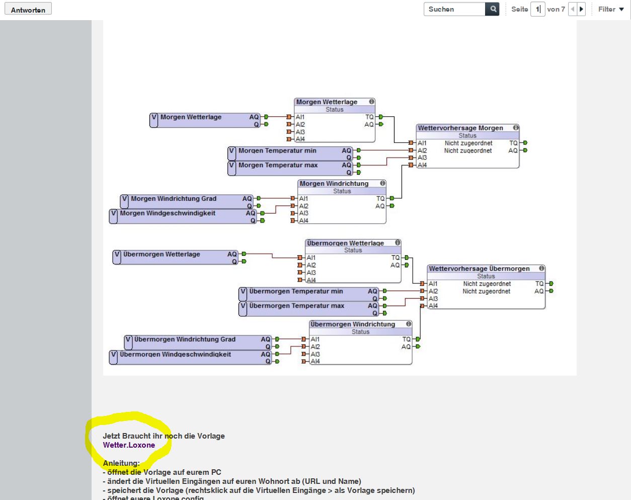
Task: Click 'Wettervorhersage Übermorgen' block title
Action: pyautogui.click(x=479, y=268)
